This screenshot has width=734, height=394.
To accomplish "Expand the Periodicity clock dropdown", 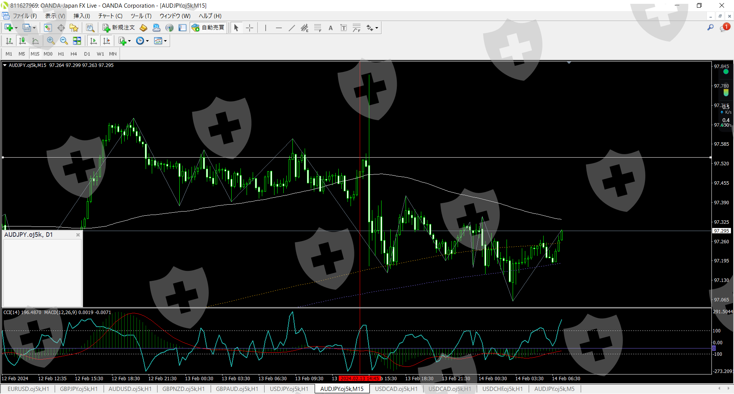I will [x=147, y=41].
